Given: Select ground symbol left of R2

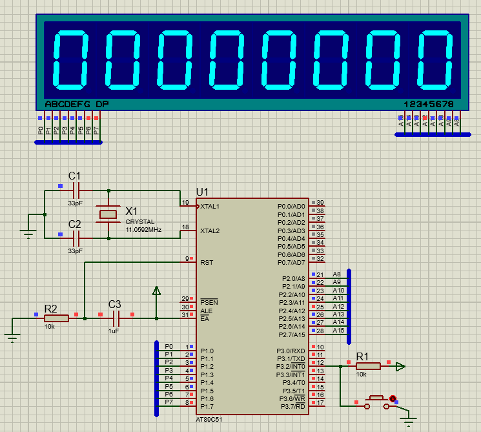Looking at the screenshot, I should click(12, 338).
